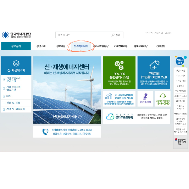The height and width of the screenshot is (189, 189).
Task: Open the 정보공개 tab
Action: [x=16, y=46]
